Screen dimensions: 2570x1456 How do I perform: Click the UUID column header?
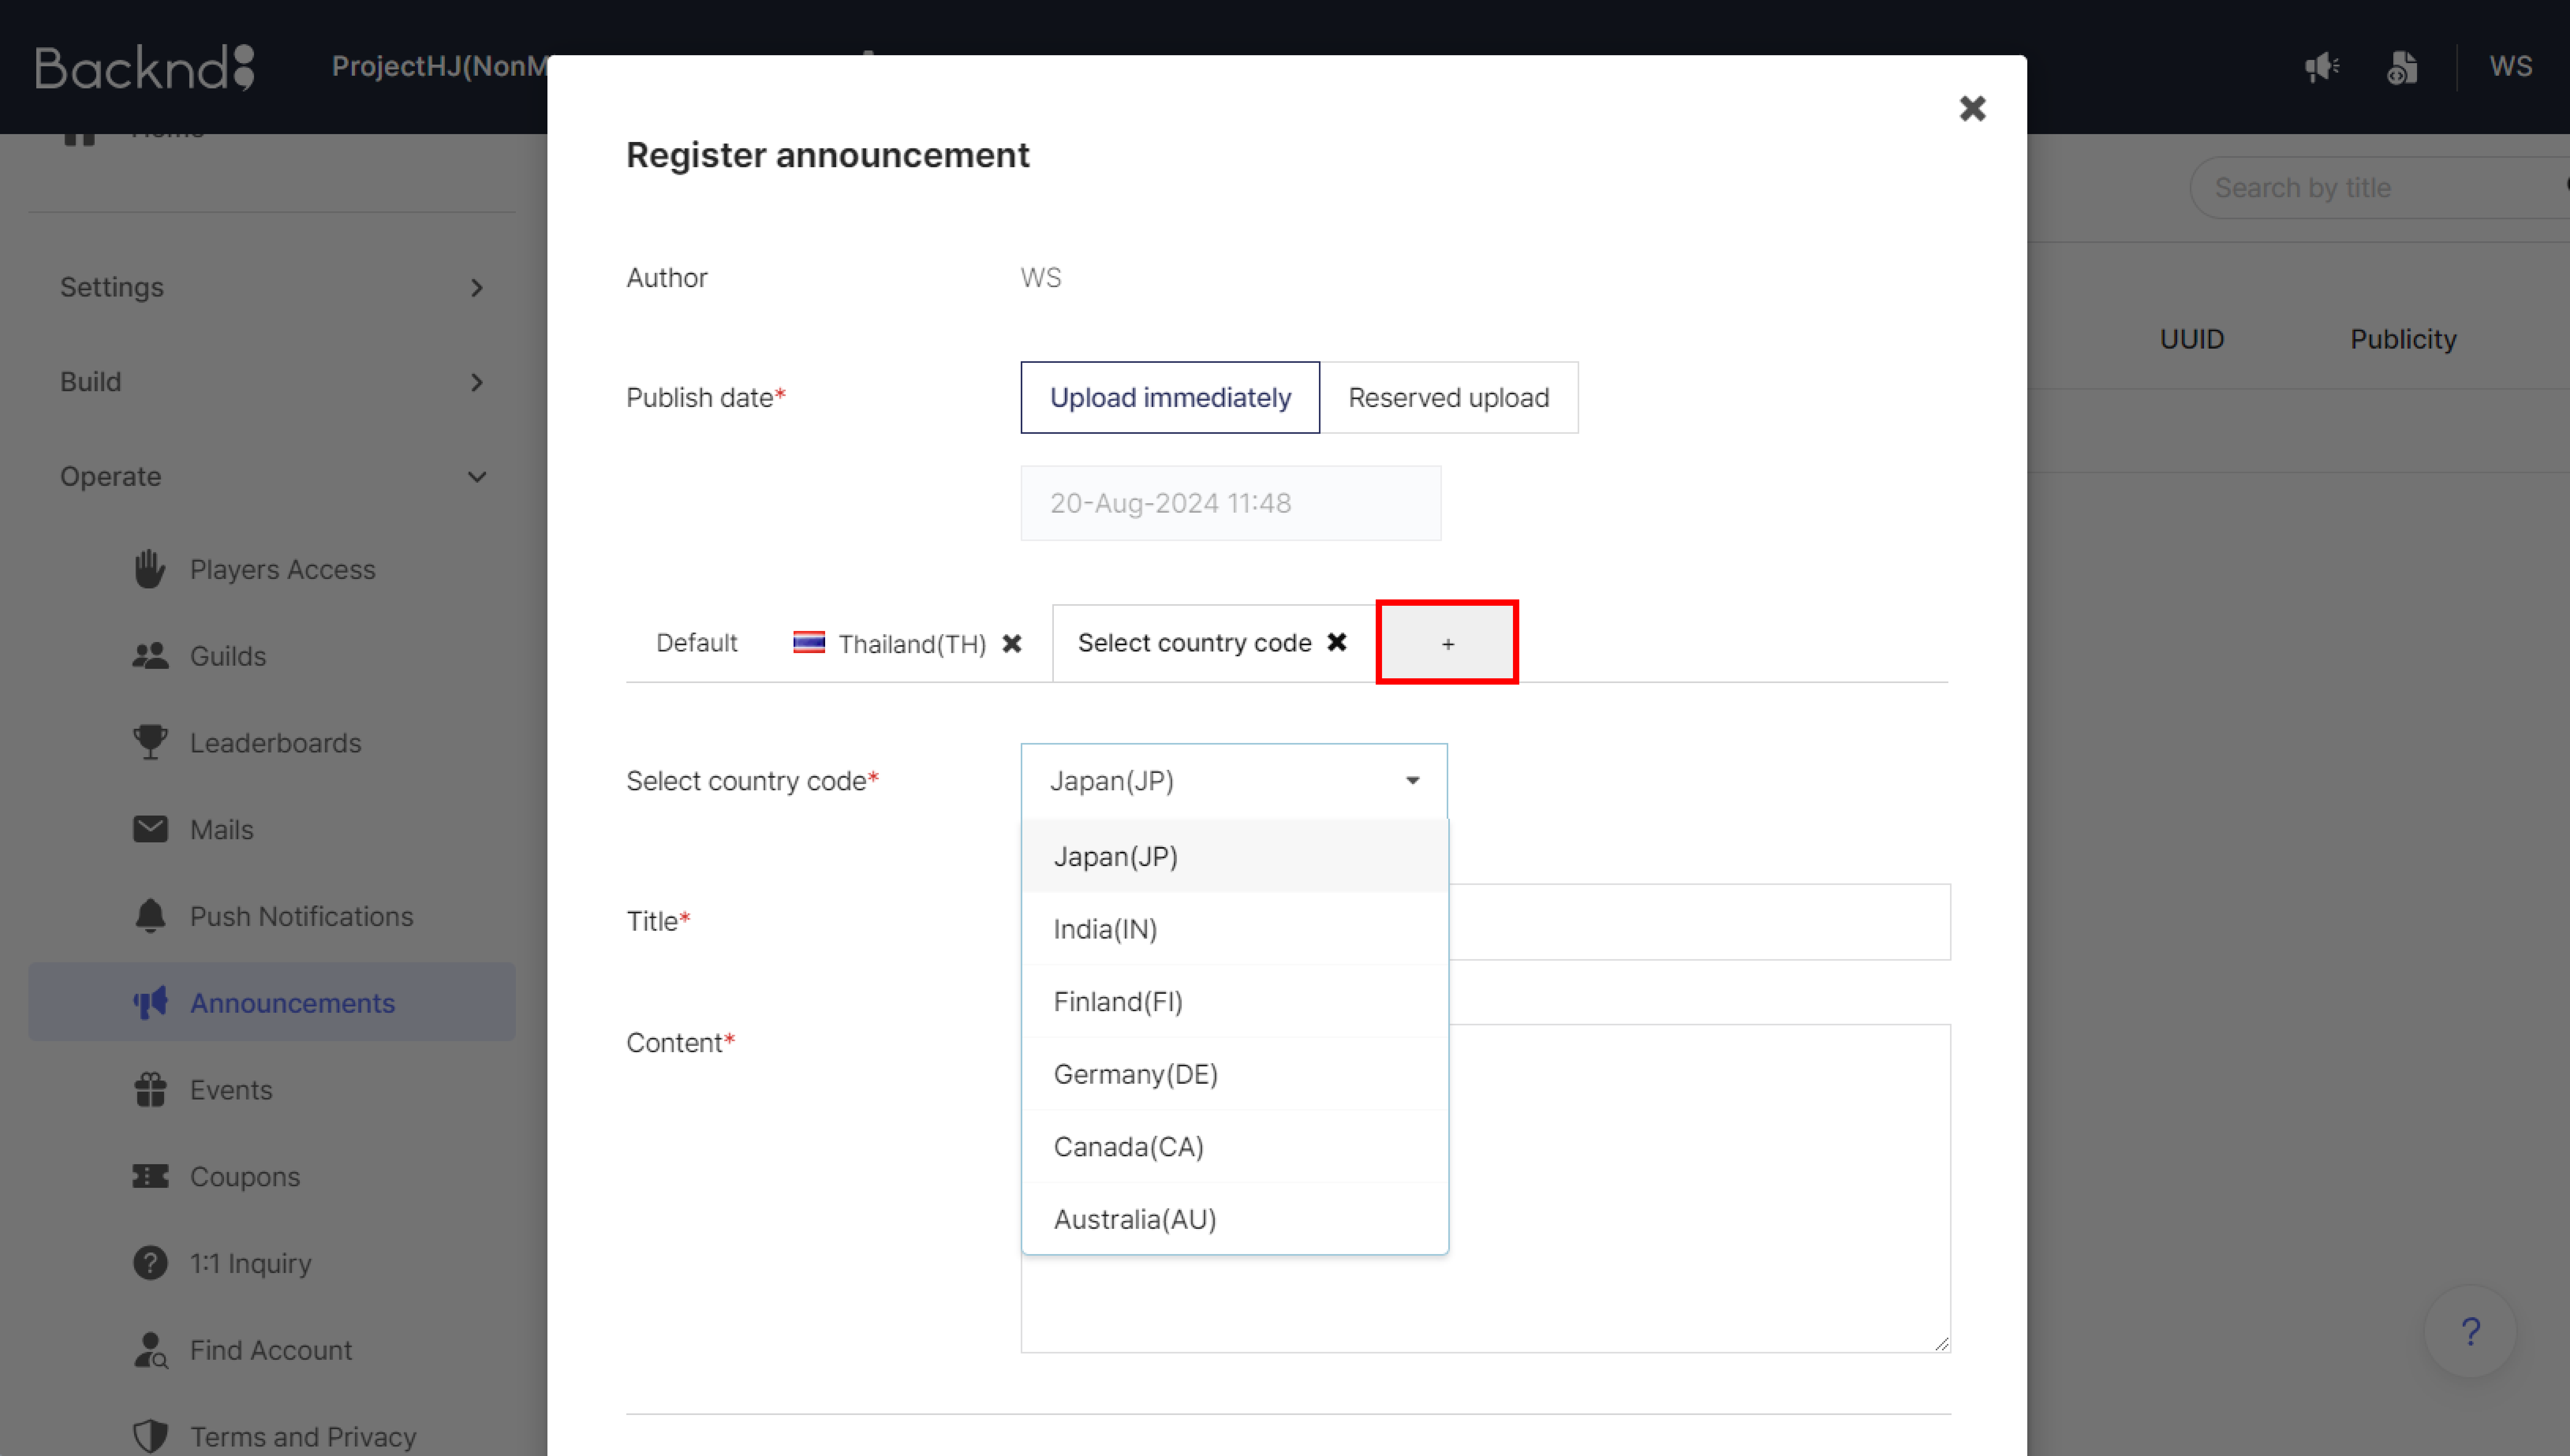point(2192,339)
